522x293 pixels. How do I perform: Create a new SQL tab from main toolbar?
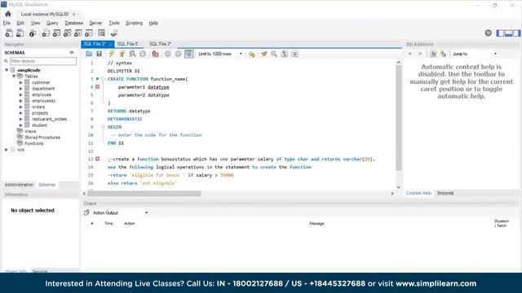pos(9,33)
